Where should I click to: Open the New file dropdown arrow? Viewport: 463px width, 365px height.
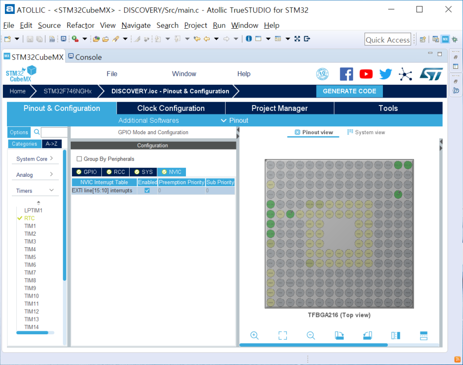[17, 39]
